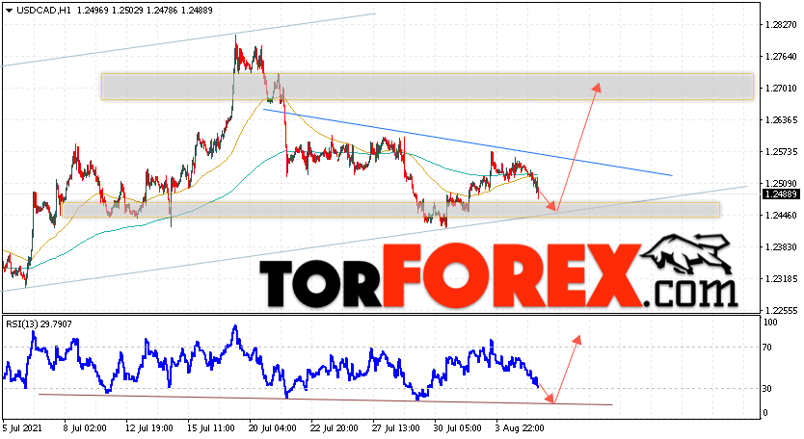Select the 1.26365 price scale value

(x=781, y=120)
